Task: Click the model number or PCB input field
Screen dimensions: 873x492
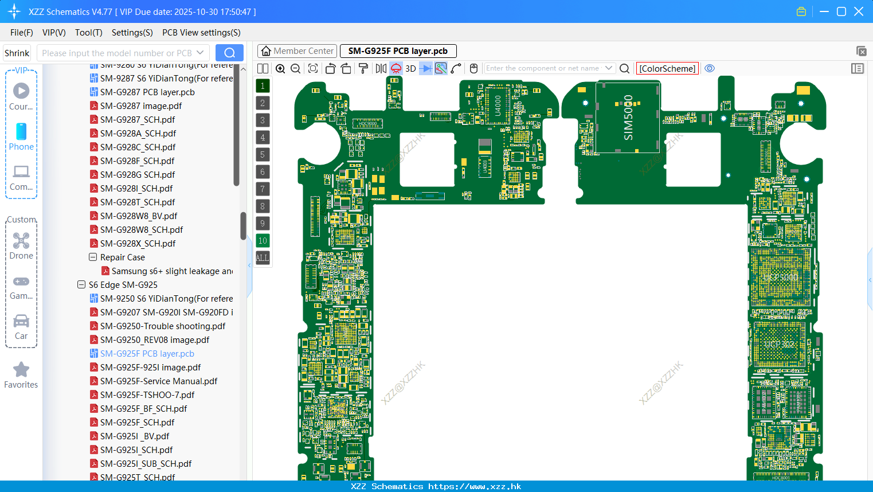Action: pyautogui.click(x=117, y=53)
